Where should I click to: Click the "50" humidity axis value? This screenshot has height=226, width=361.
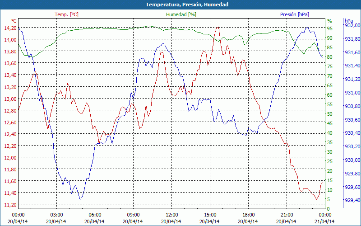pos(330,114)
